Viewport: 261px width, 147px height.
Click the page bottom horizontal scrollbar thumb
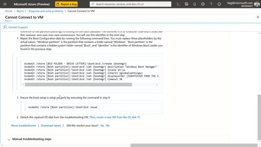(x=194, y=145)
